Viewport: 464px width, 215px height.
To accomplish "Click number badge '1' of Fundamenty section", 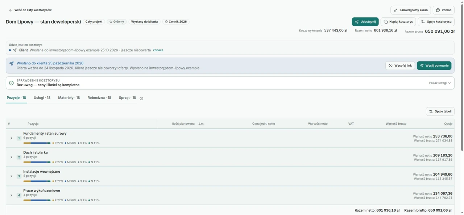I will [19, 138].
